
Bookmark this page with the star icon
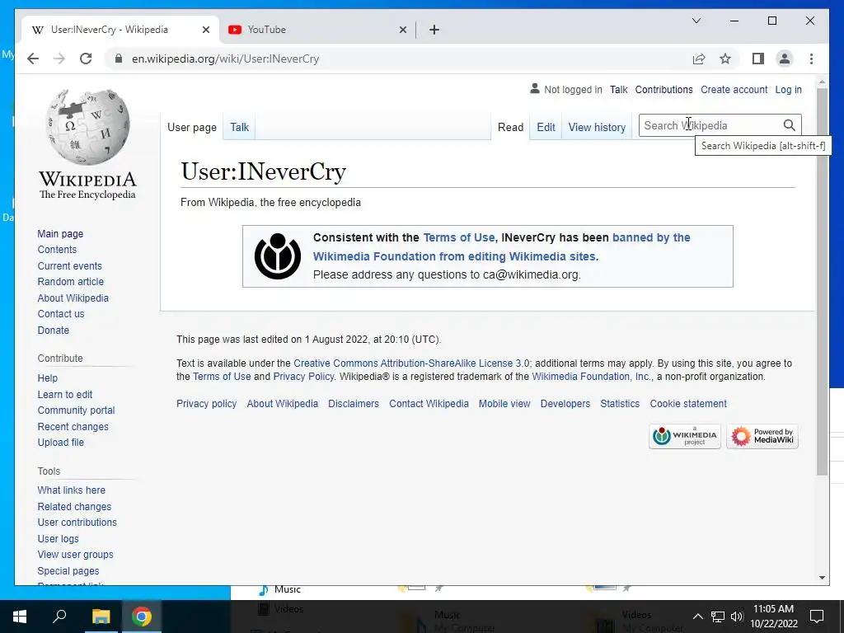(x=725, y=59)
